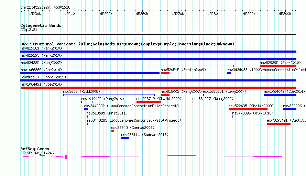Click the CELSR1|NM_014246 gene label

pos(37,153)
